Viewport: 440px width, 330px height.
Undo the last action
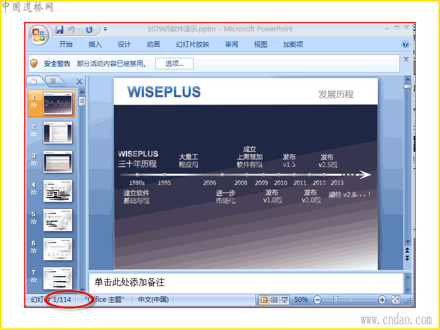pyautogui.click(x=71, y=30)
